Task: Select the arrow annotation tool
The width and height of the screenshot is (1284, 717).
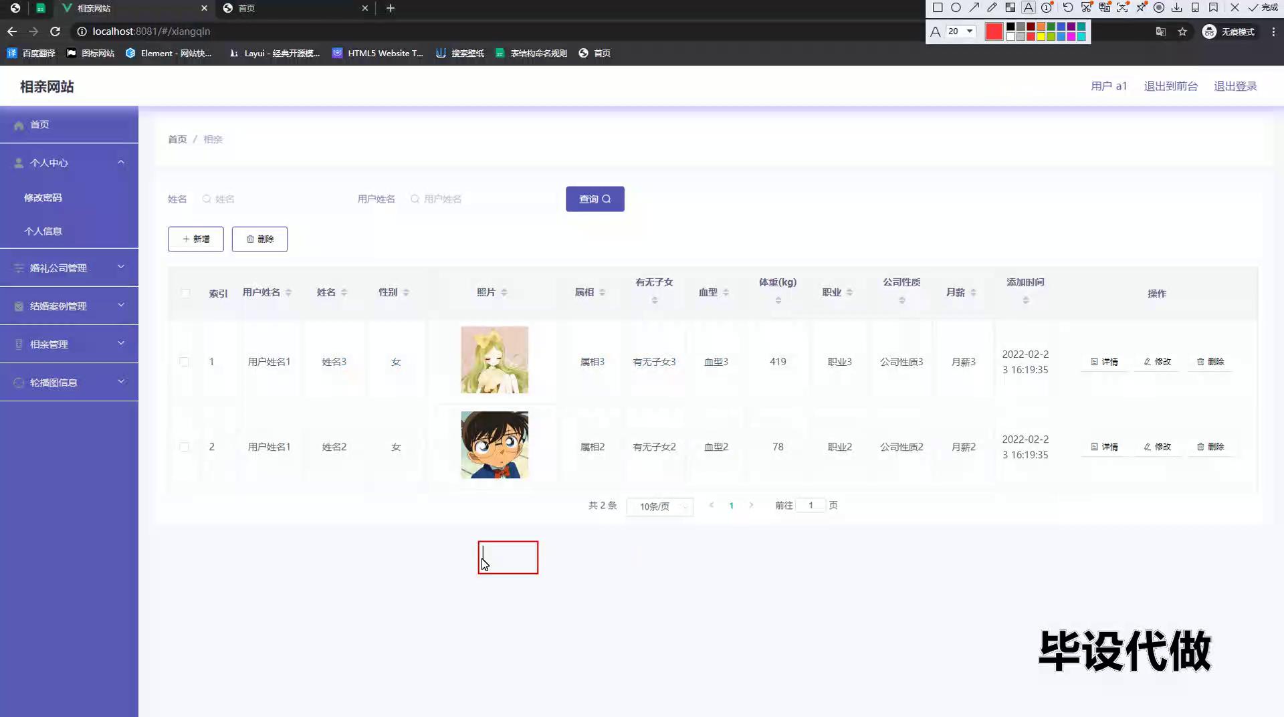Action: point(974,8)
